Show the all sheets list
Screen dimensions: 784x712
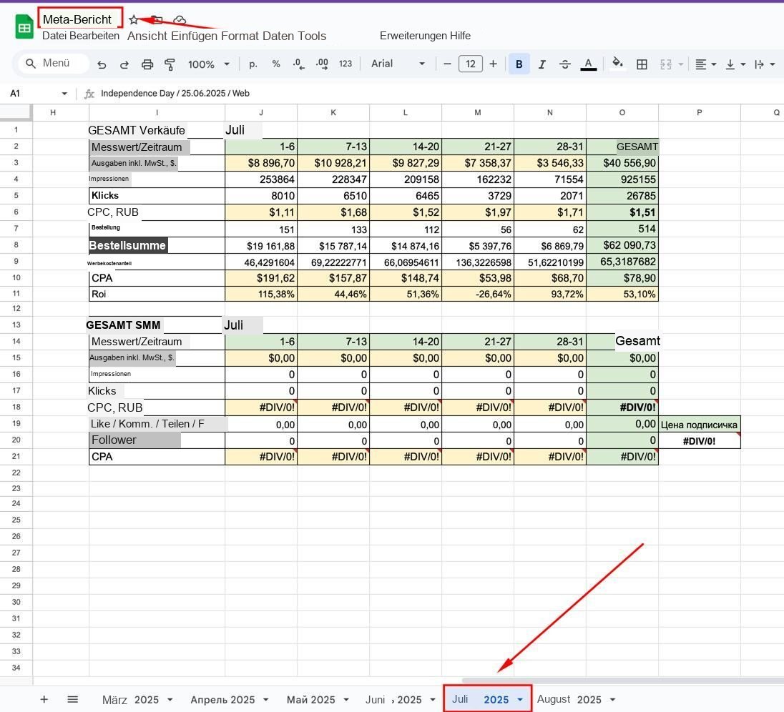[72, 700]
